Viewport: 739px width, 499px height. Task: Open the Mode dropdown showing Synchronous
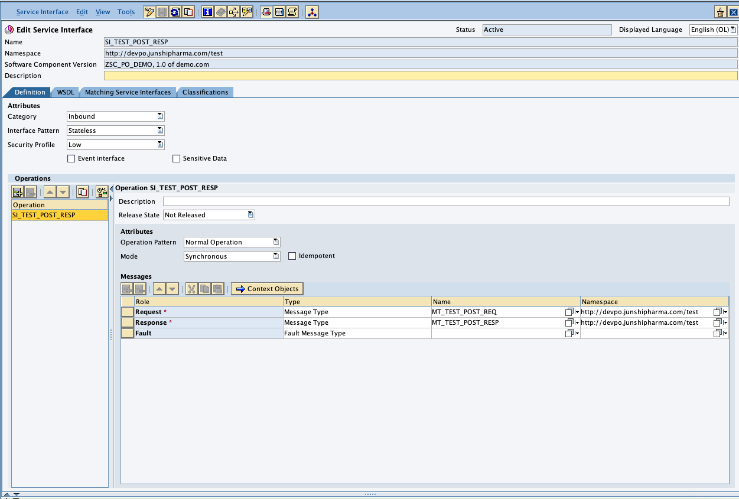click(x=276, y=256)
